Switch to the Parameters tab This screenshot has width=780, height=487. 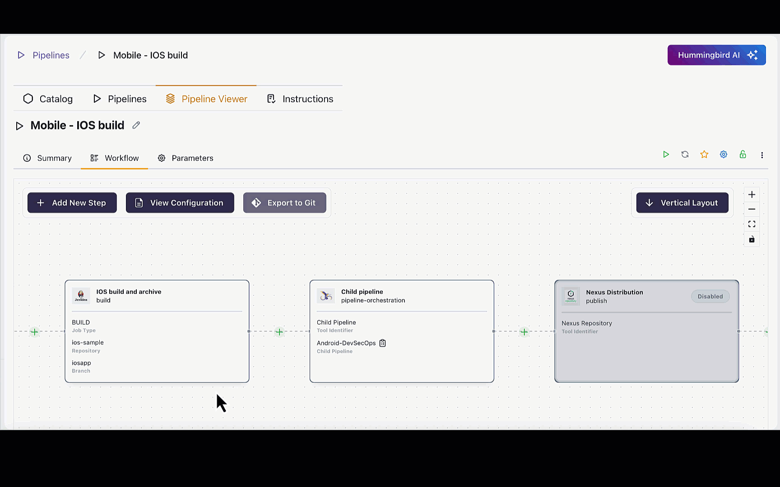tap(186, 158)
